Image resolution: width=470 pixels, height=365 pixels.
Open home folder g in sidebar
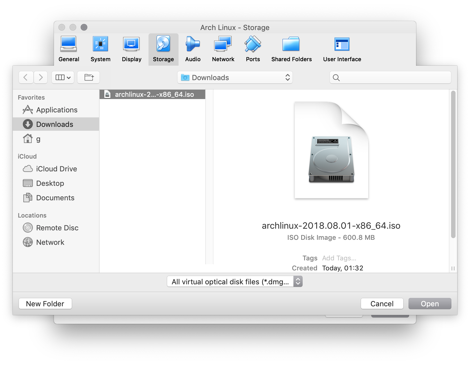(x=56, y=139)
